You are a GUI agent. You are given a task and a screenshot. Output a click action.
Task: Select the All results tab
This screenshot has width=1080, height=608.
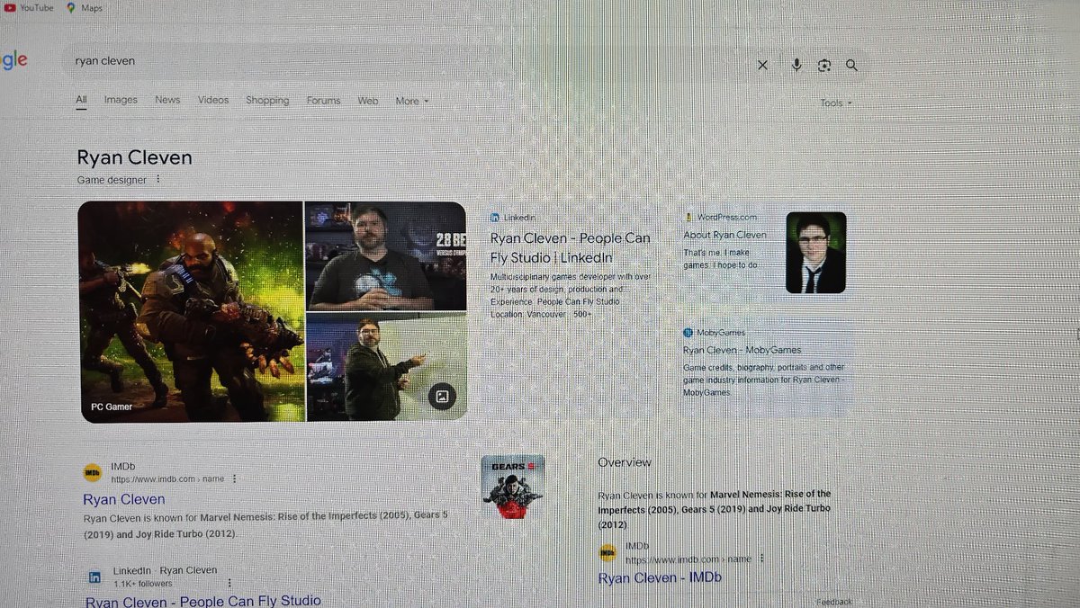tap(81, 100)
